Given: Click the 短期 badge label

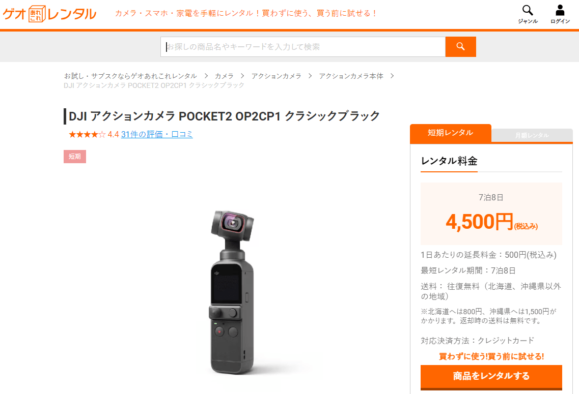Looking at the screenshot, I should point(74,157).
